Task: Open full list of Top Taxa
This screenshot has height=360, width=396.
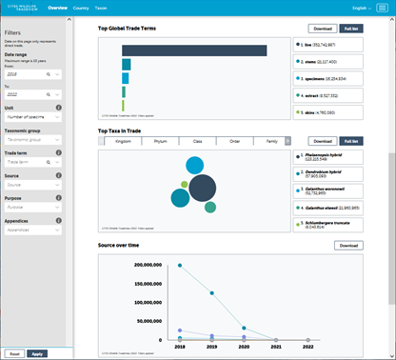Action: coord(351,141)
